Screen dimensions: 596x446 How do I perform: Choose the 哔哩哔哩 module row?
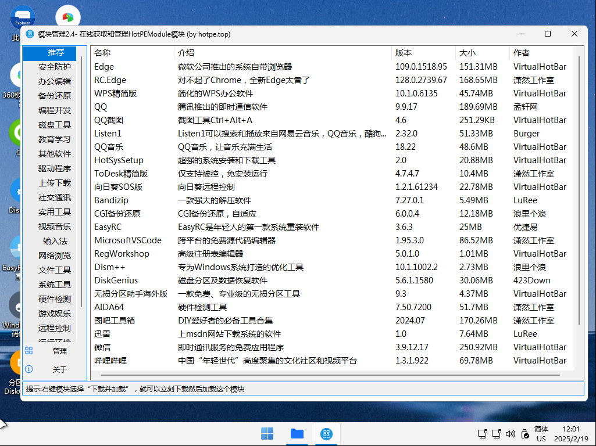pyautogui.click(x=333, y=361)
